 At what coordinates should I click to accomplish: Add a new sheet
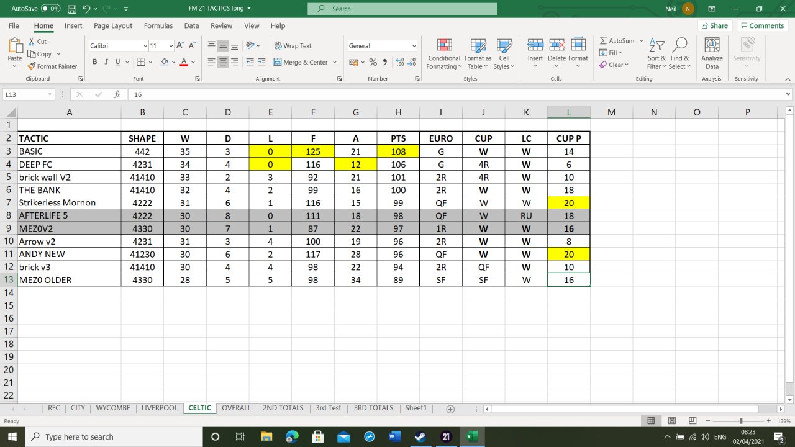click(450, 409)
